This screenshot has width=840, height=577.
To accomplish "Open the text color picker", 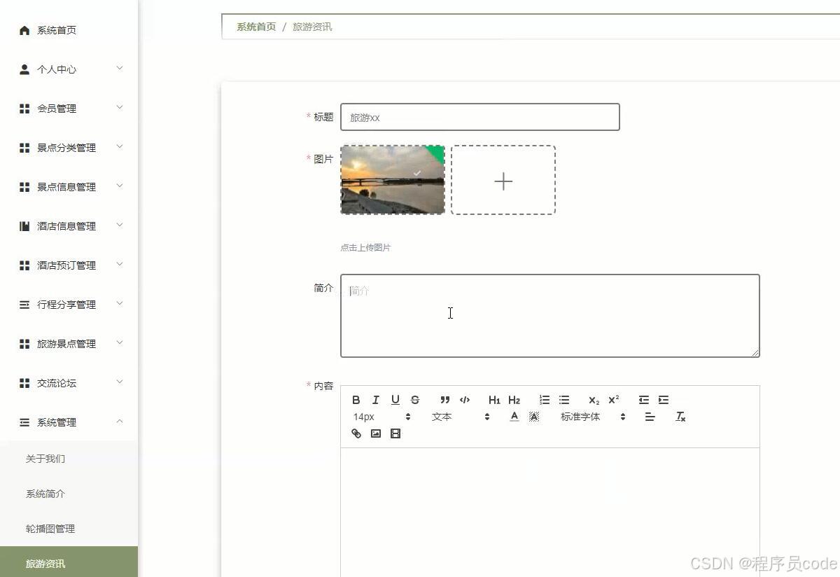I will point(514,417).
